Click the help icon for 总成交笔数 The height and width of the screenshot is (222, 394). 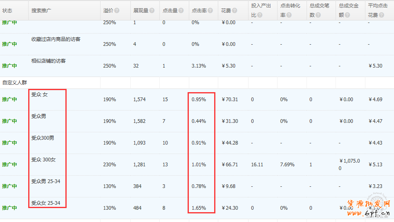click(318, 15)
